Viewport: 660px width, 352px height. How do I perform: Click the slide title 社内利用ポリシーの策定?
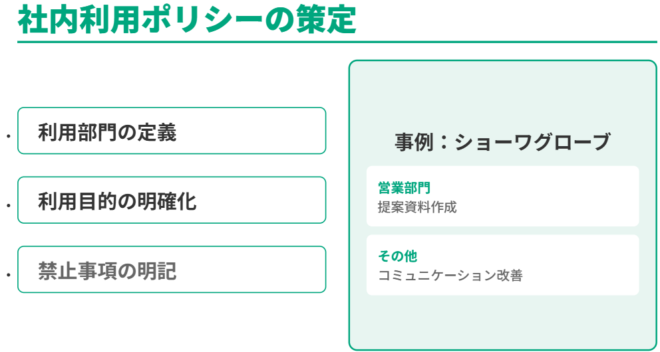pos(187,20)
